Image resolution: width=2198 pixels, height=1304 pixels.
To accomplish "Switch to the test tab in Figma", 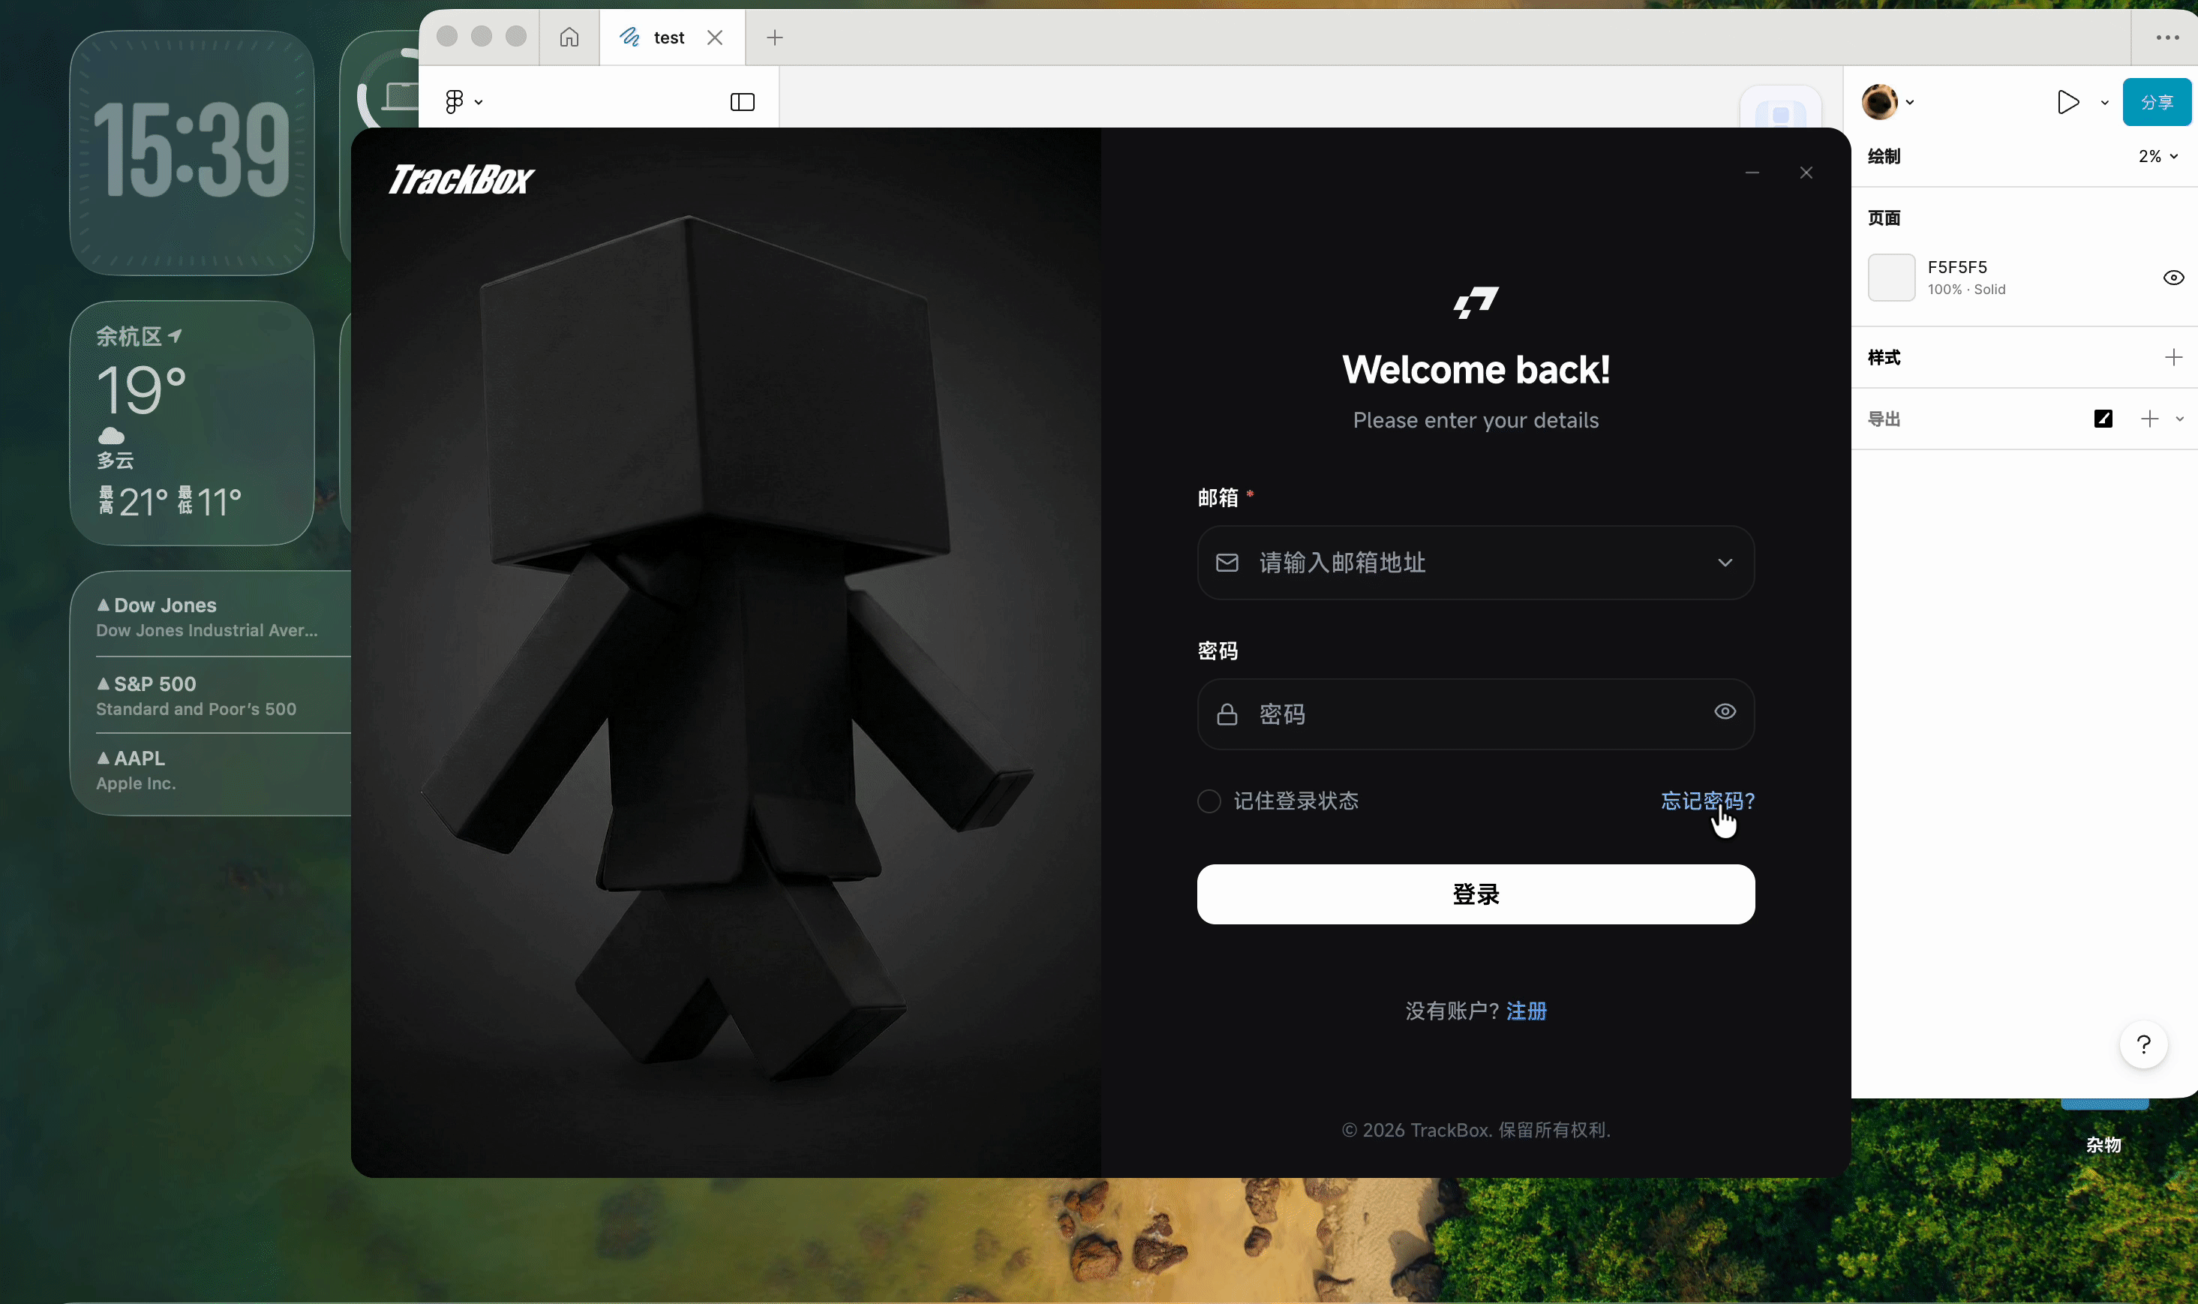I will point(671,37).
